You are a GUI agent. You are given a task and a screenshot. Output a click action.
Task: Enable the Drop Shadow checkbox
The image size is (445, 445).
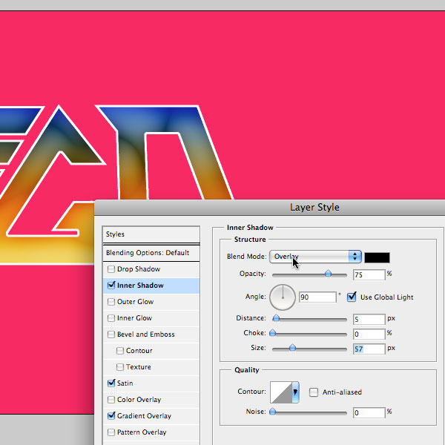pyautogui.click(x=111, y=269)
